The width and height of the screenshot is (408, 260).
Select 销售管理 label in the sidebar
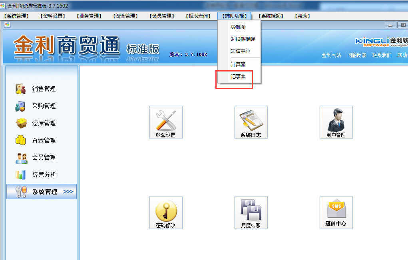click(x=44, y=89)
